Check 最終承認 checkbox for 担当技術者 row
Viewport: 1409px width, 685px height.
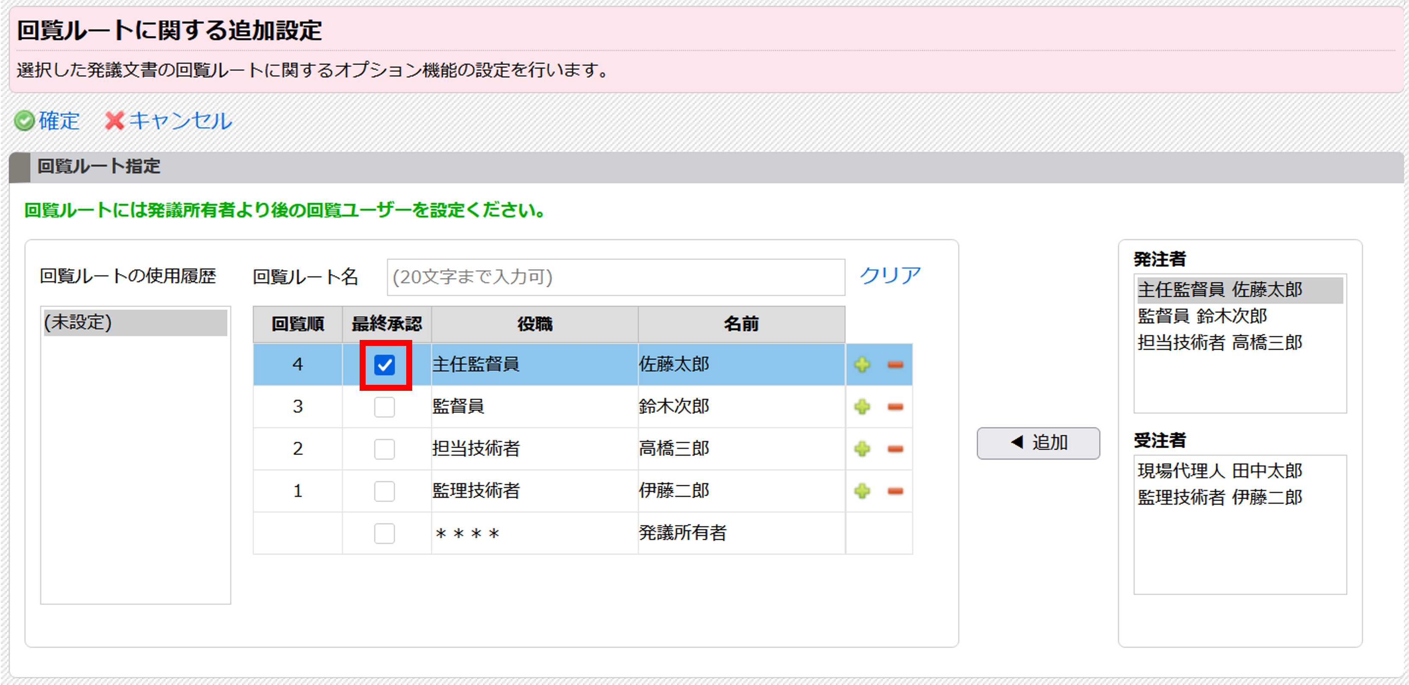[x=384, y=449]
